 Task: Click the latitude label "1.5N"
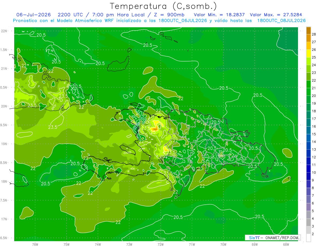tap(4, 50)
